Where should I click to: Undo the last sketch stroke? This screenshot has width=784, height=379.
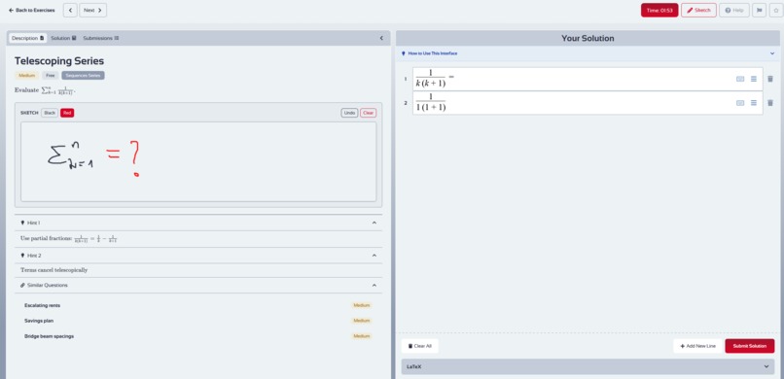pyautogui.click(x=349, y=113)
